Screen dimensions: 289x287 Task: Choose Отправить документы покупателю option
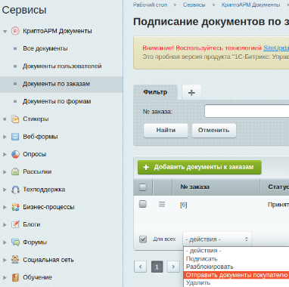click(236, 275)
